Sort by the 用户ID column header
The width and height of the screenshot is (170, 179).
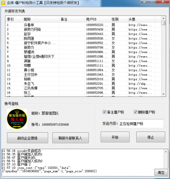97,19
